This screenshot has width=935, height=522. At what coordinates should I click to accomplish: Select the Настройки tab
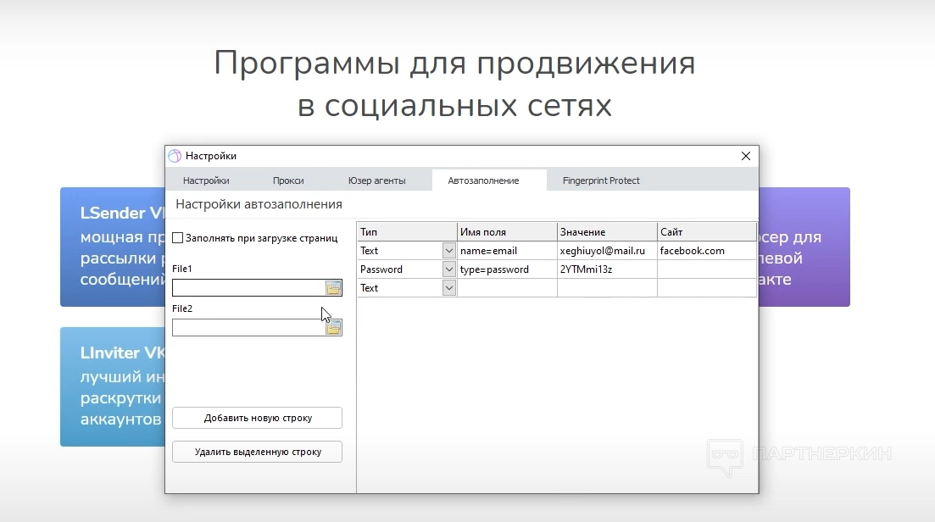[x=206, y=180]
